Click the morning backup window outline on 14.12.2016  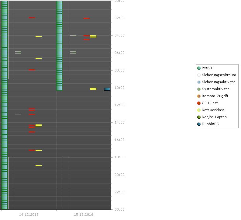pos(11,40)
